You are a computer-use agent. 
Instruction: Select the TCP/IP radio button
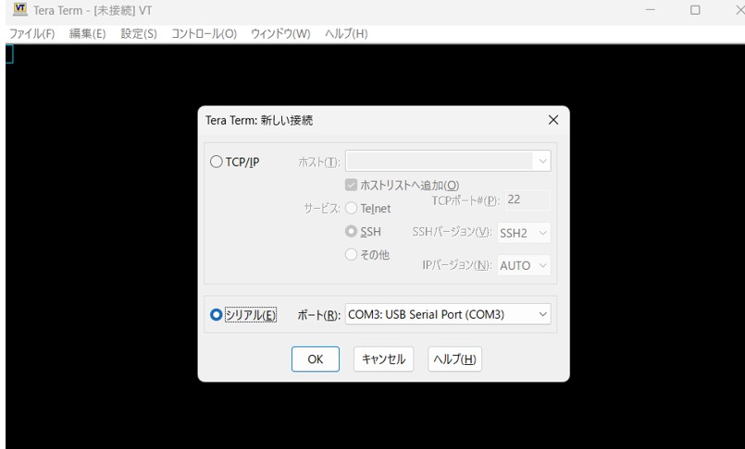pos(217,162)
